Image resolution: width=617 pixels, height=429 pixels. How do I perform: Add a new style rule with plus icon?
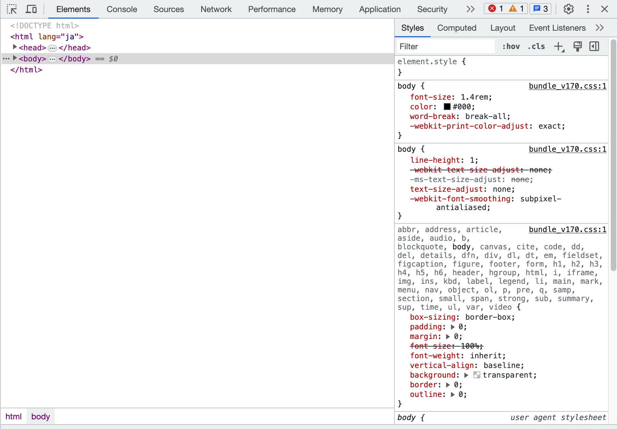[x=558, y=46]
